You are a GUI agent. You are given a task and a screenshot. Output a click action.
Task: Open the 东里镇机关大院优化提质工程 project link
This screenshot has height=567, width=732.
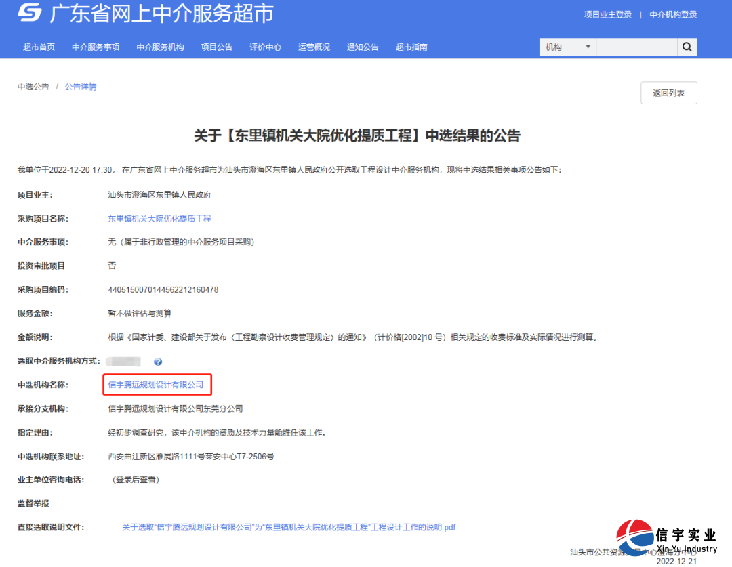click(x=160, y=218)
